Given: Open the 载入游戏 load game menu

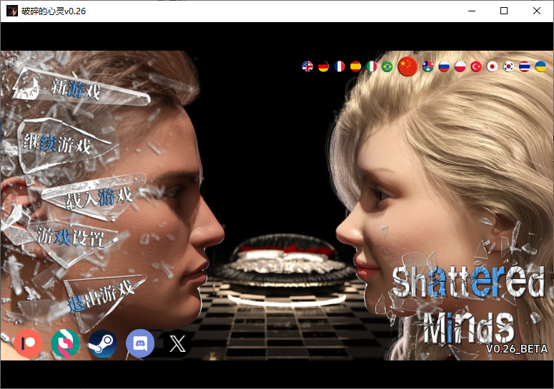Looking at the screenshot, I should [99, 198].
